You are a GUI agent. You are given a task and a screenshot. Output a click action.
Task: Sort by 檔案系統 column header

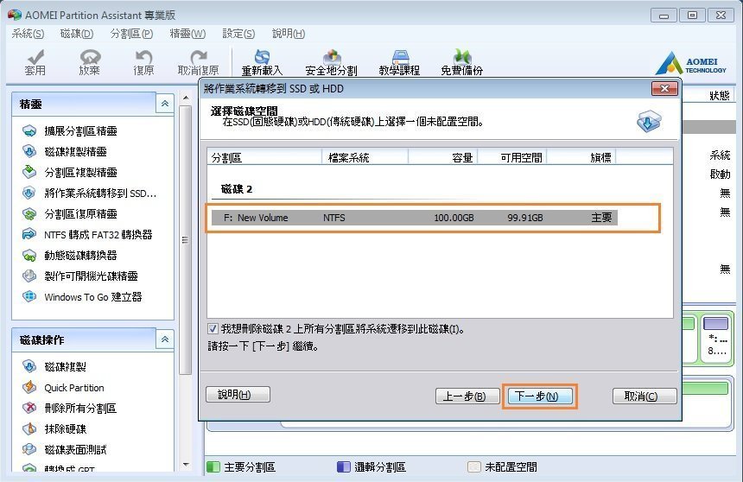point(365,157)
